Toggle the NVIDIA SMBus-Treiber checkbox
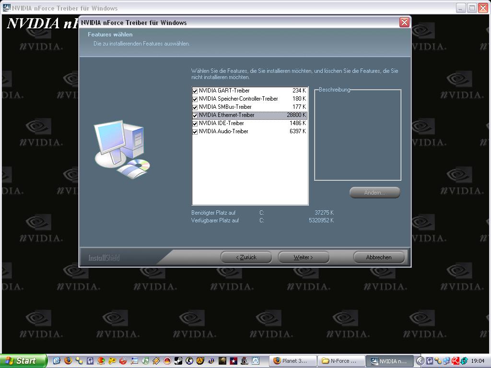The height and width of the screenshot is (368, 491). pos(195,107)
